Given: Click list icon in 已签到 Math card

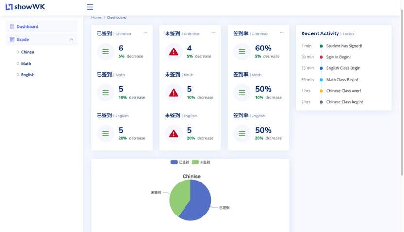Looking at the screenshot, I should 106,93.
